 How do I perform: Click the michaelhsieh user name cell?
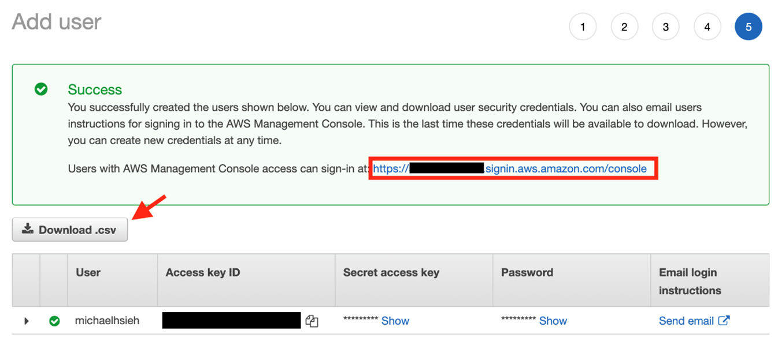(x=107, y=321)
